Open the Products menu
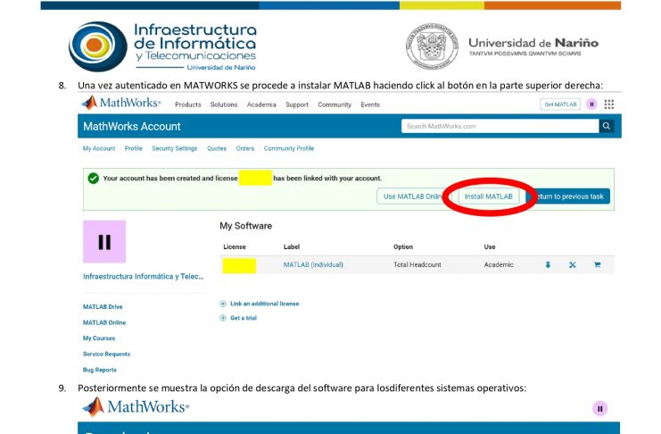Image resolution: width=661 pixels, height=434 pixels. (188, 104)
